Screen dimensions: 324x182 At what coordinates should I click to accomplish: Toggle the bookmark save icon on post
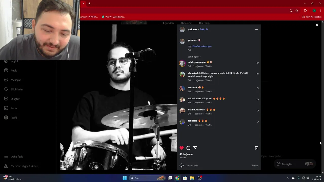(256, 148)
